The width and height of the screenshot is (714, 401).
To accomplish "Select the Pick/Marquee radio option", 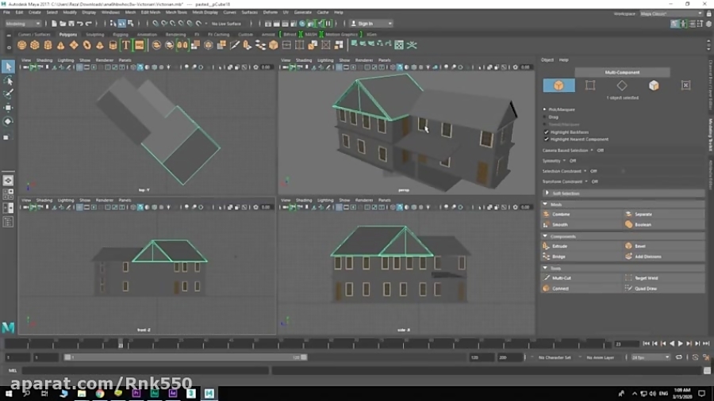I will click(x=545, y=109).
